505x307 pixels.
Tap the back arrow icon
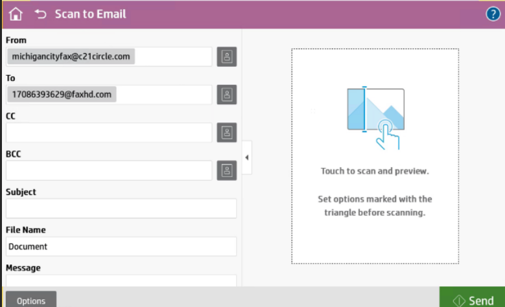click(x=41, y=14)
